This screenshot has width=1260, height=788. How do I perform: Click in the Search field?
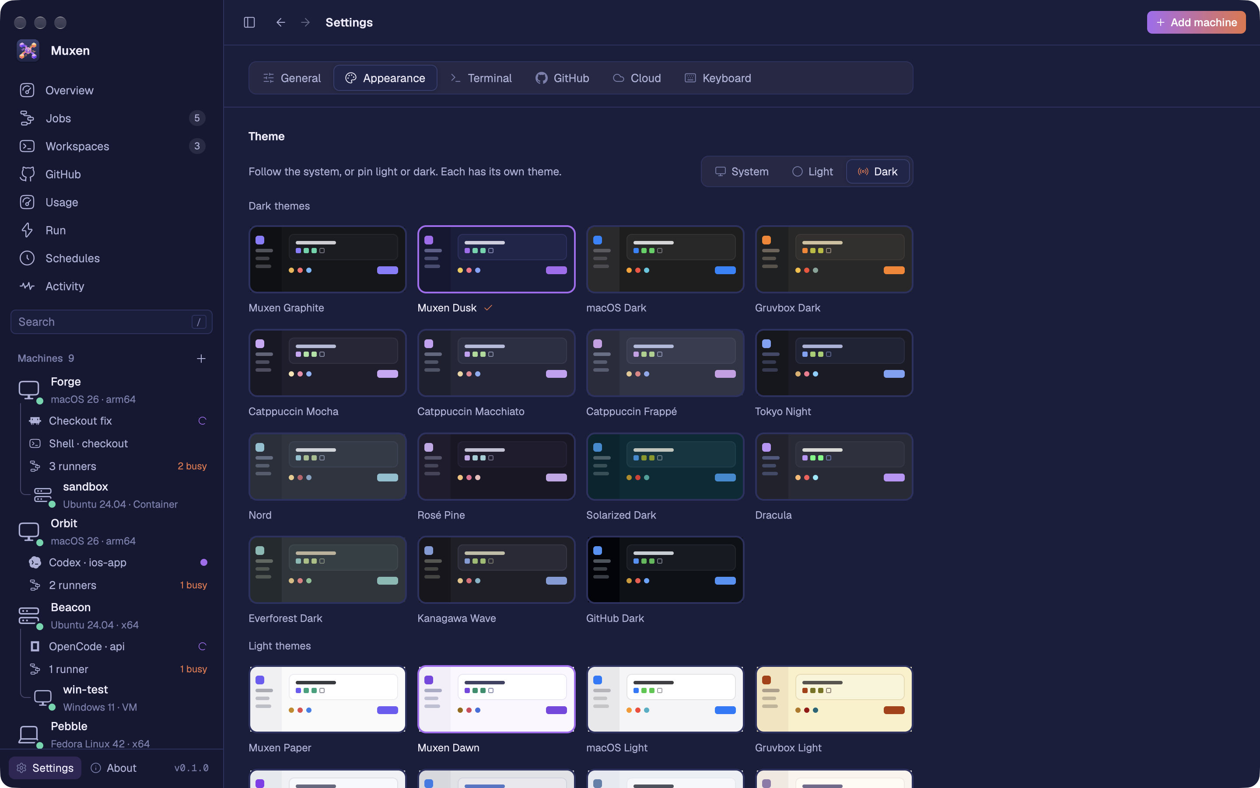tap(112, 322)
